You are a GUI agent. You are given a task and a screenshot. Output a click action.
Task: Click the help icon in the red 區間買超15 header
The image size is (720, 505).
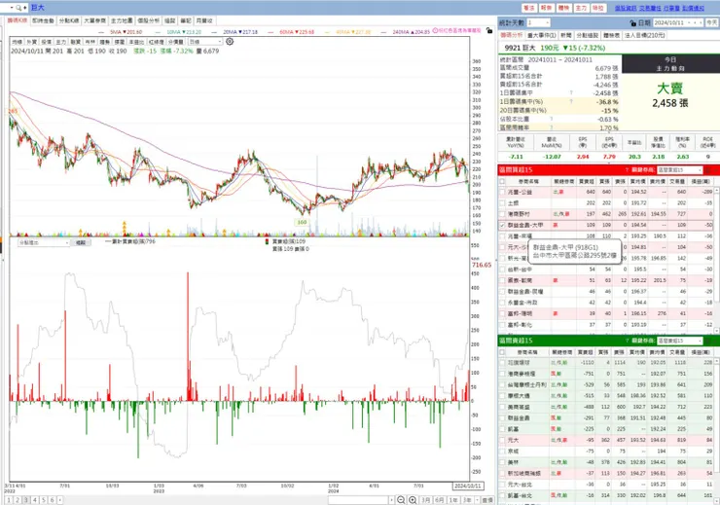point(627,170)
